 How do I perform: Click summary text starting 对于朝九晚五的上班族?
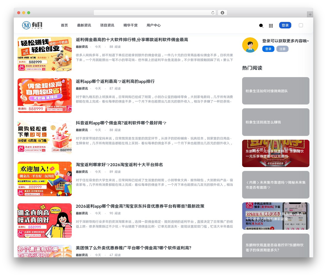coord(154,99)
